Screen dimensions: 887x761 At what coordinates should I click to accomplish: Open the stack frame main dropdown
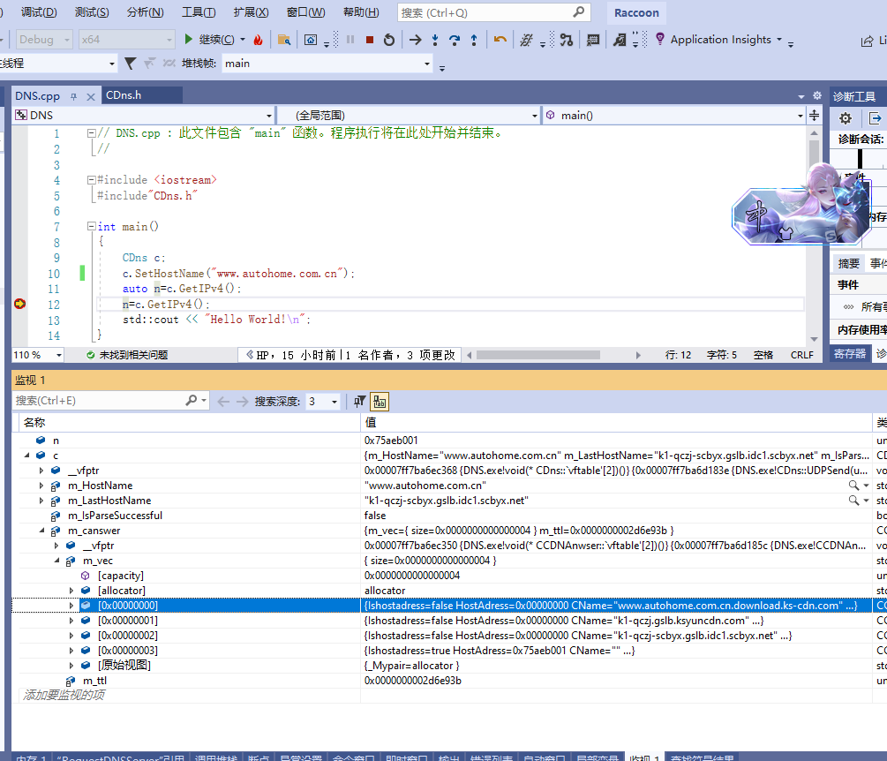[427, 64]
